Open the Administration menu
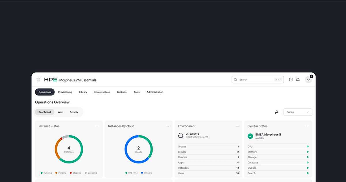 pyautogui.click(x=155, y=92)
